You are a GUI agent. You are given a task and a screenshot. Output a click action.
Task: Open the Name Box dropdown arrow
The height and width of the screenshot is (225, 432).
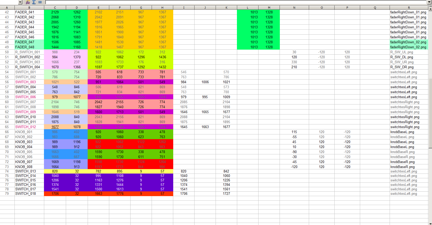(x=20, y=2)
